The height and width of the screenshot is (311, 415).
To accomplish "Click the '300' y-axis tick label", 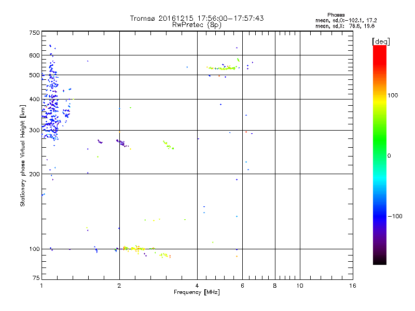I will [x=34, y=130].
